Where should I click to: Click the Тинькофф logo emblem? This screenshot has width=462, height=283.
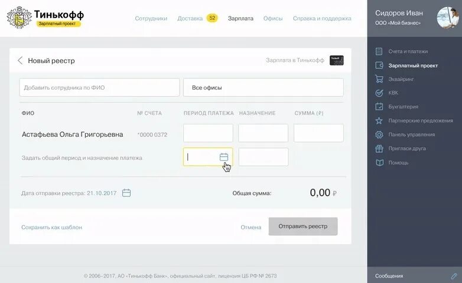[19, 18]
